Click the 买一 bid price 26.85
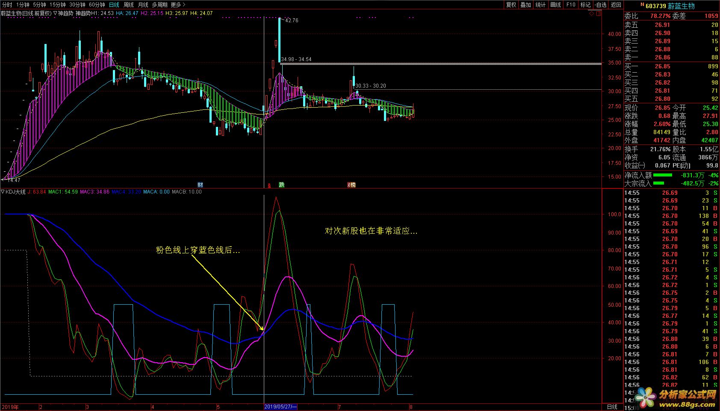Viewport: 720px width, 411px height. click(x=662, y=67)
